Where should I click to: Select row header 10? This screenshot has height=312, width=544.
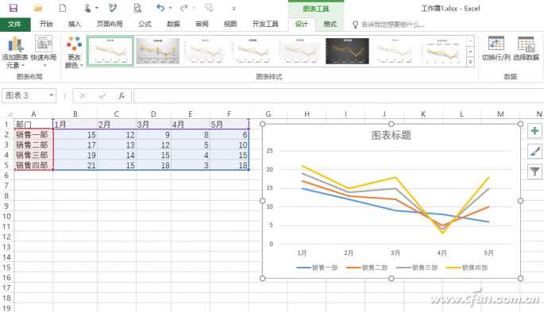coord(6,216)
